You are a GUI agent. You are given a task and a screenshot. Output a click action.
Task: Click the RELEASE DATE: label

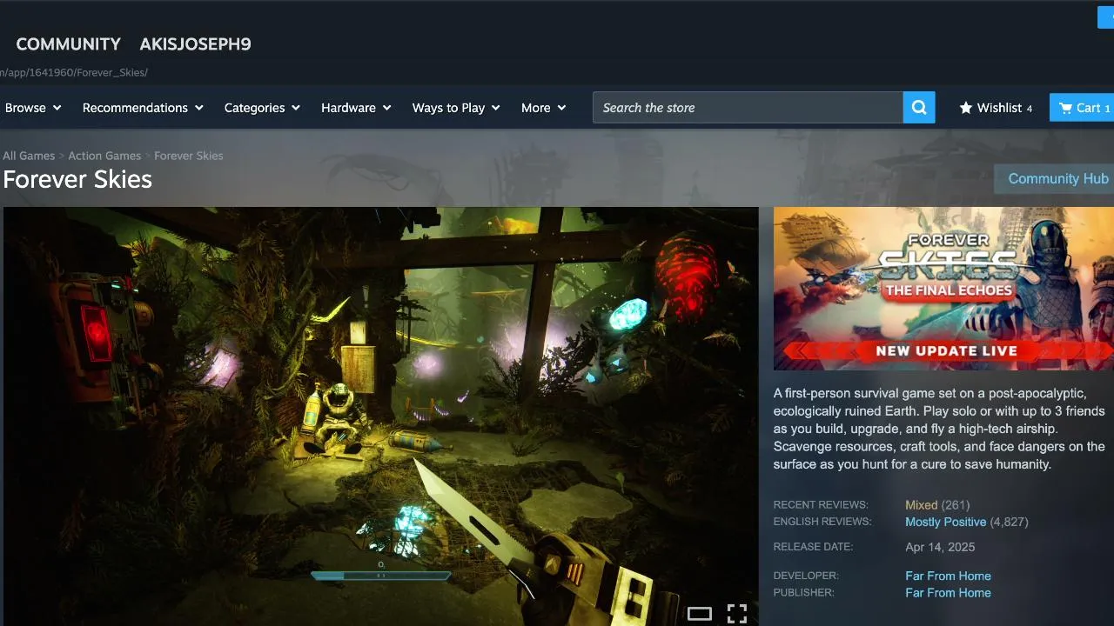point(813,547)
